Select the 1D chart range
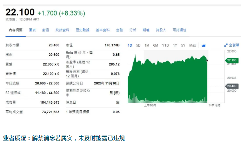This screenshot has height=144, width=246. pos(130,46)
